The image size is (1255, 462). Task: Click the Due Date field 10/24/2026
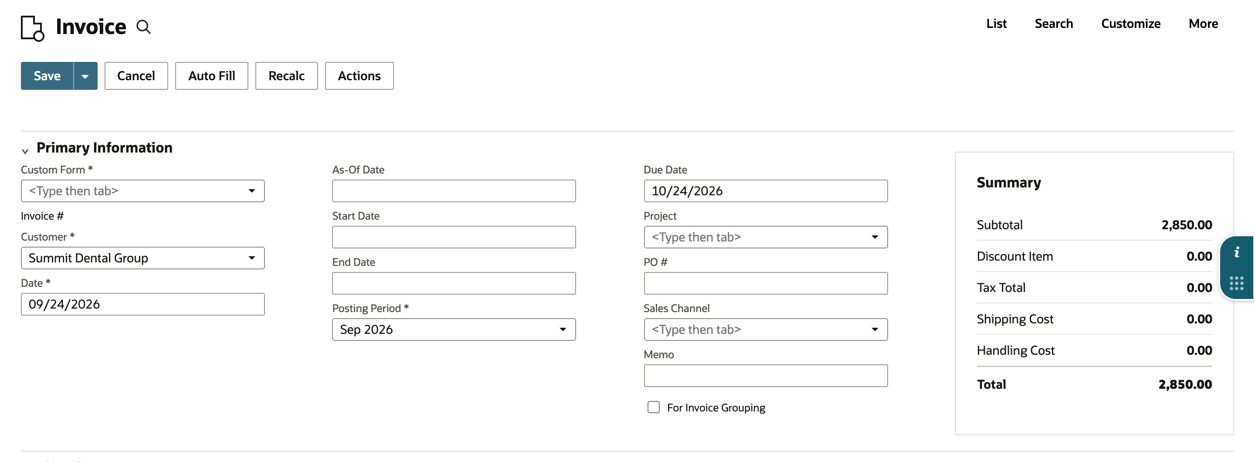(x=765, y=191)
